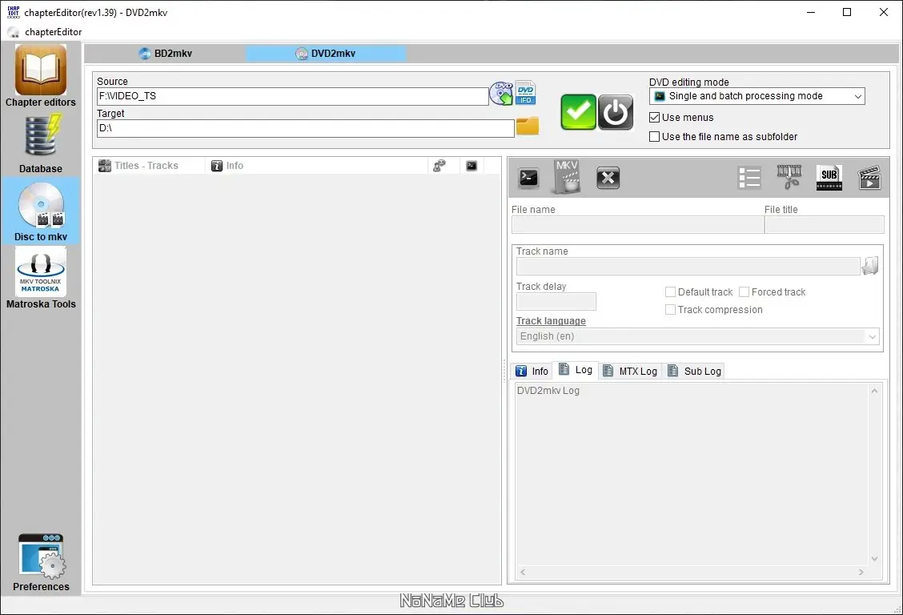
Task: Click the File title input field
Action: pos(824,224)
